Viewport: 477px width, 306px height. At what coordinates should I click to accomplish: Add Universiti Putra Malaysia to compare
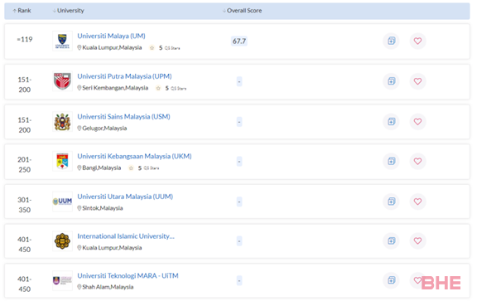pyautogui.click(x=391, y=81)
